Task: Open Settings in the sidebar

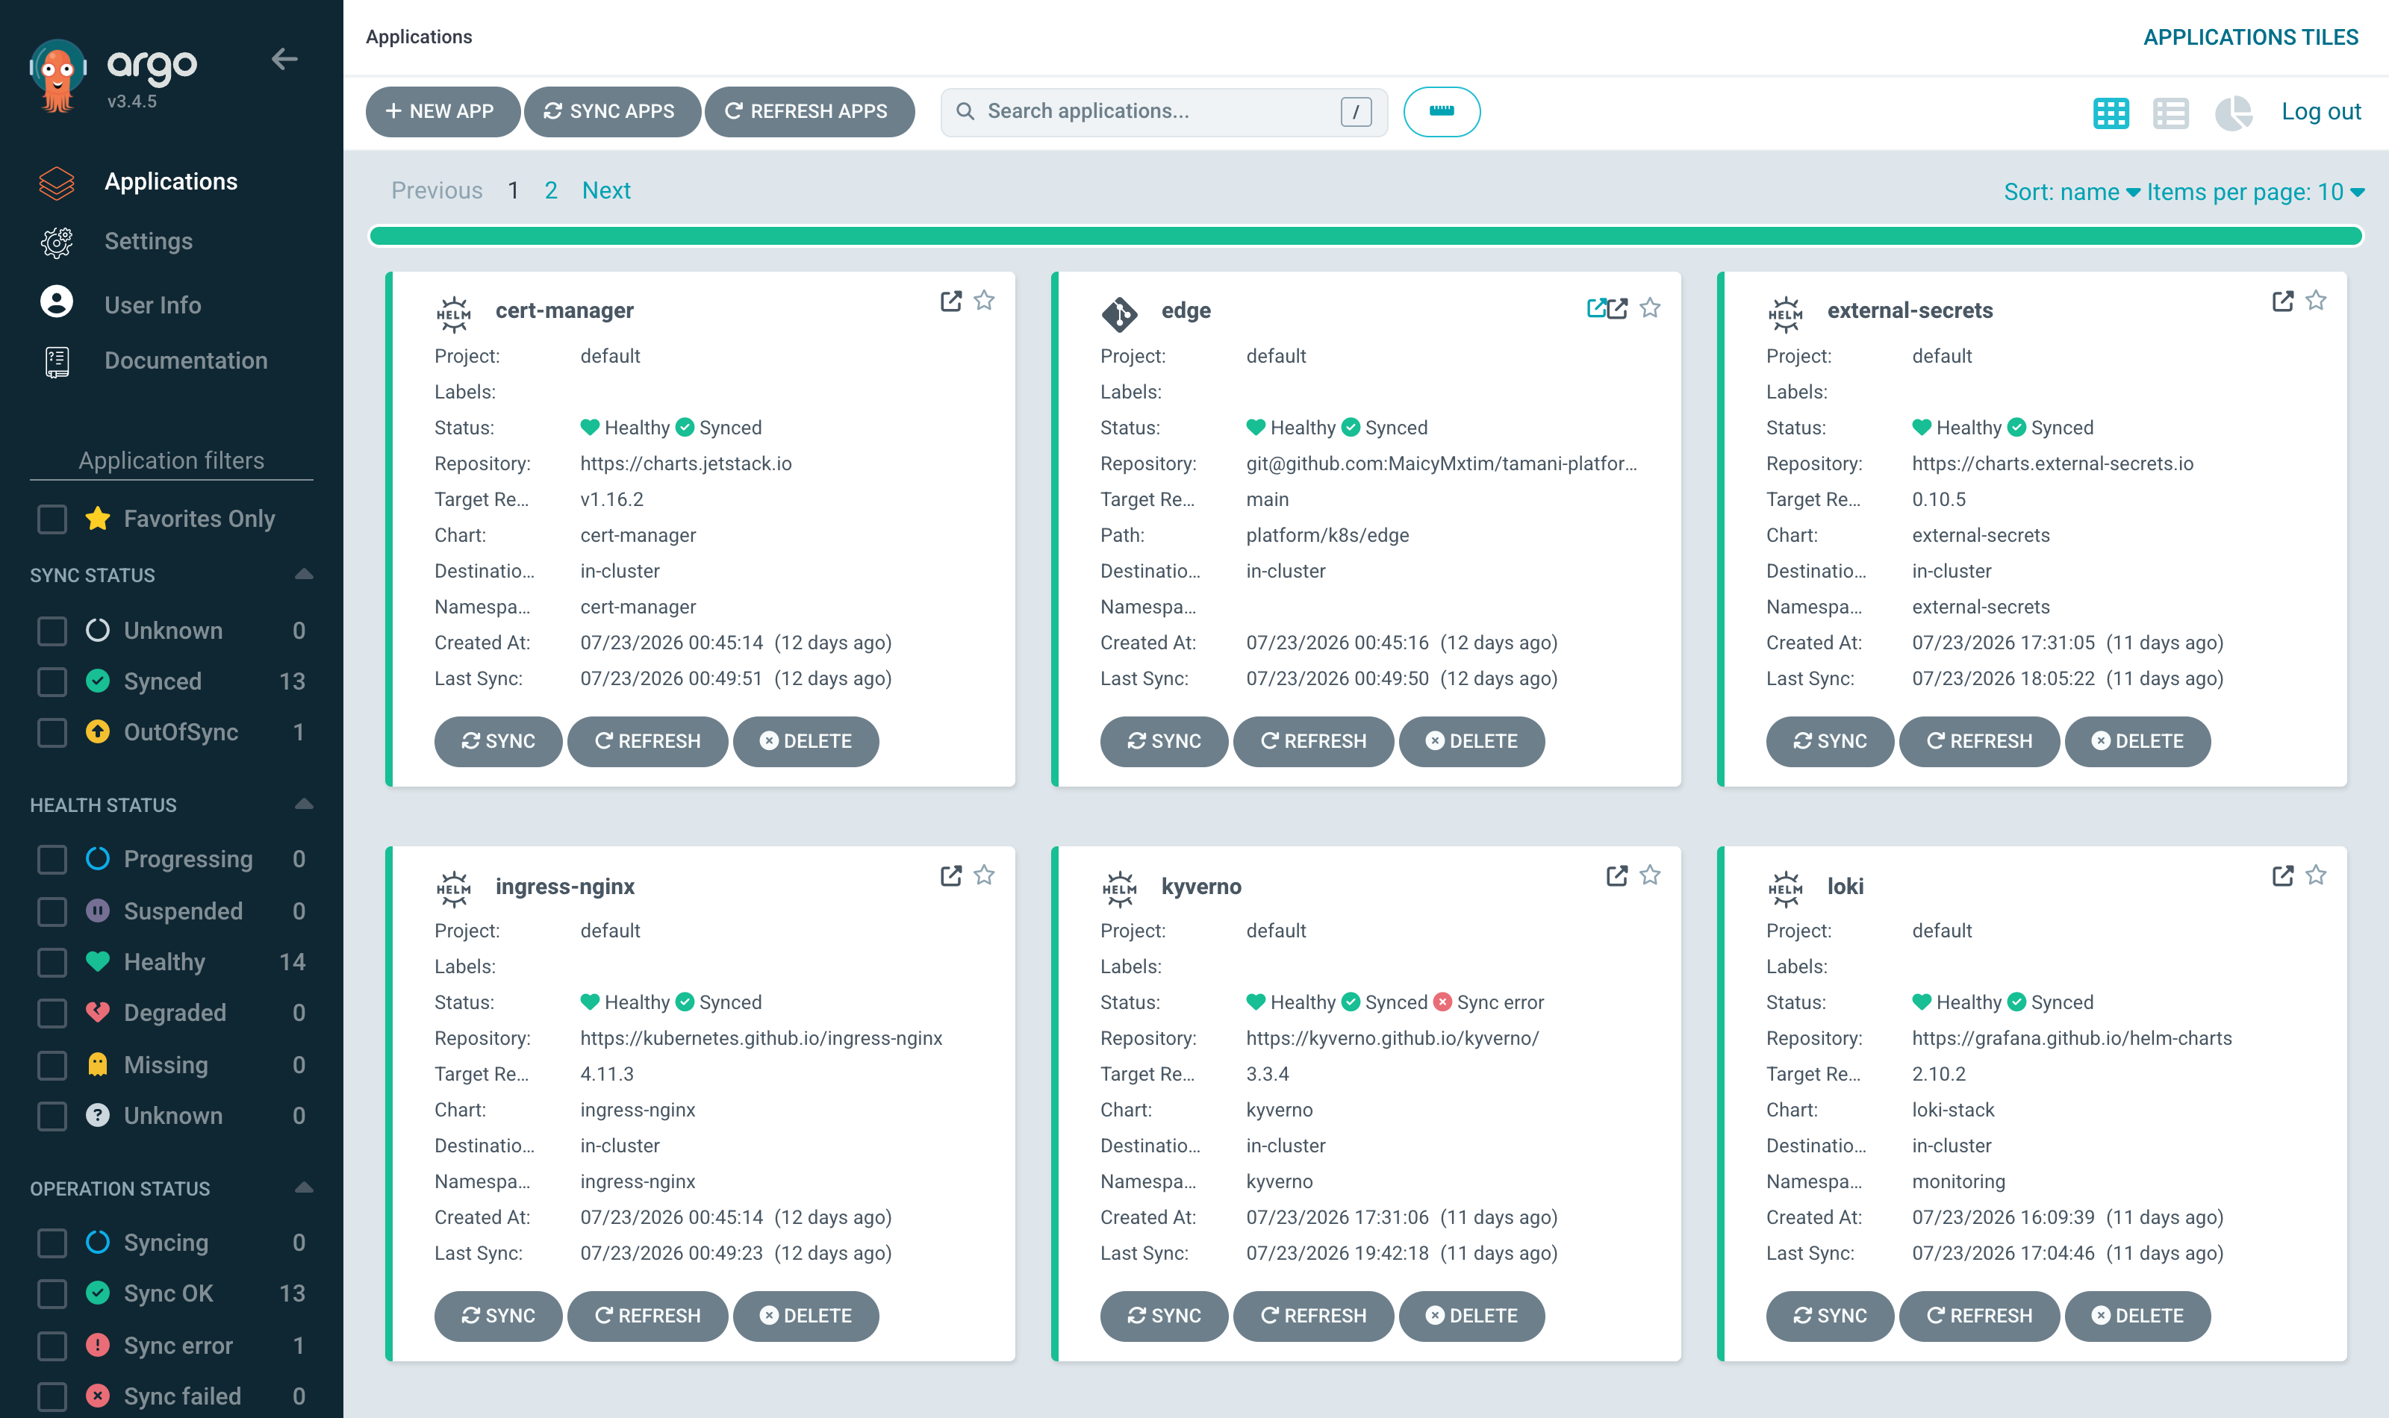Action: (x=148, y=242)
